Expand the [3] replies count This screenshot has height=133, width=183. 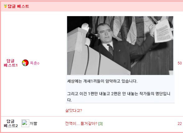pos(100,124)
